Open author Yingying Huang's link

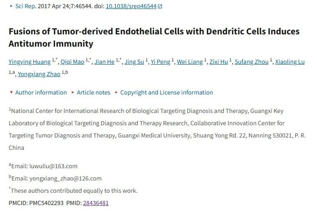click(x=30, y=62)
